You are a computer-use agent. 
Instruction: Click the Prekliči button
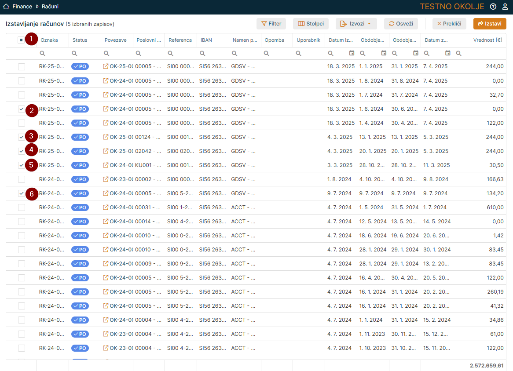point(449,24)
